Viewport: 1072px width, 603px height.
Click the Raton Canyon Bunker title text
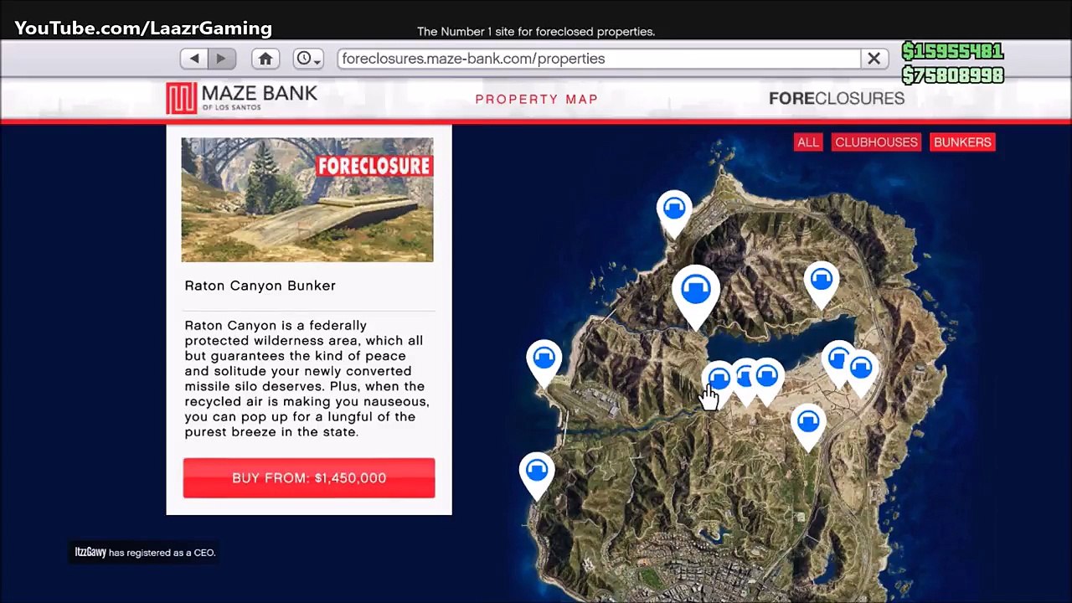pos(260,286)
